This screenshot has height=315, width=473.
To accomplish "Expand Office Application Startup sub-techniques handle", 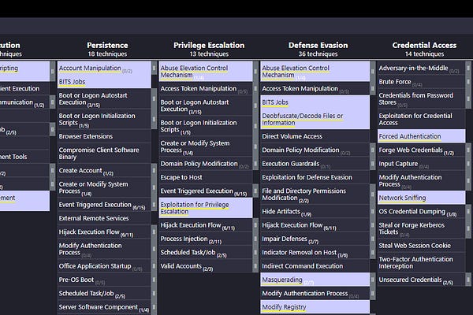I will point(155,266).
